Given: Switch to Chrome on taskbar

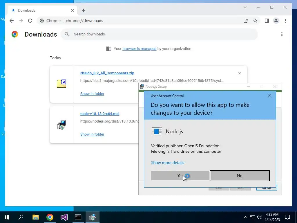Looking at the screenshot, I should pyautogui.click(x=50, y=217).
